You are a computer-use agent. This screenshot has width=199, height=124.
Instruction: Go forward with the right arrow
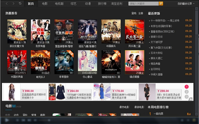(13, 4)
